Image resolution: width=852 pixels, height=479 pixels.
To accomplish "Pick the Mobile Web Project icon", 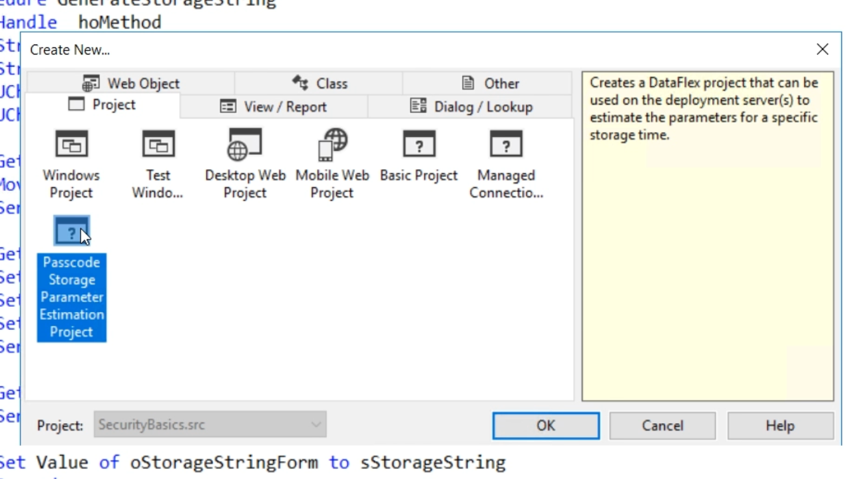I will tap(332, 144).
